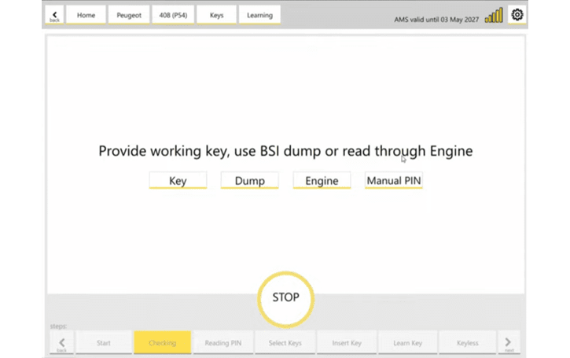Click the steps back arrow button
570x358 pixels.
click(61, 342)
